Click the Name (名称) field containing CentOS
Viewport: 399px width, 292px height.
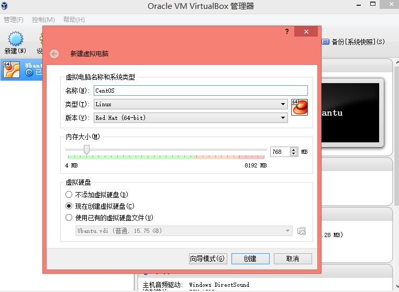point(201,91)
